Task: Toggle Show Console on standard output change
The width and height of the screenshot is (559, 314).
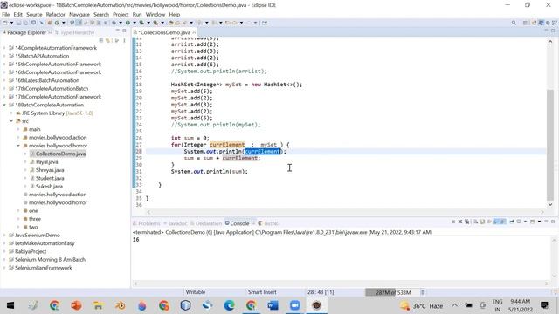Action: pos(496,222)
